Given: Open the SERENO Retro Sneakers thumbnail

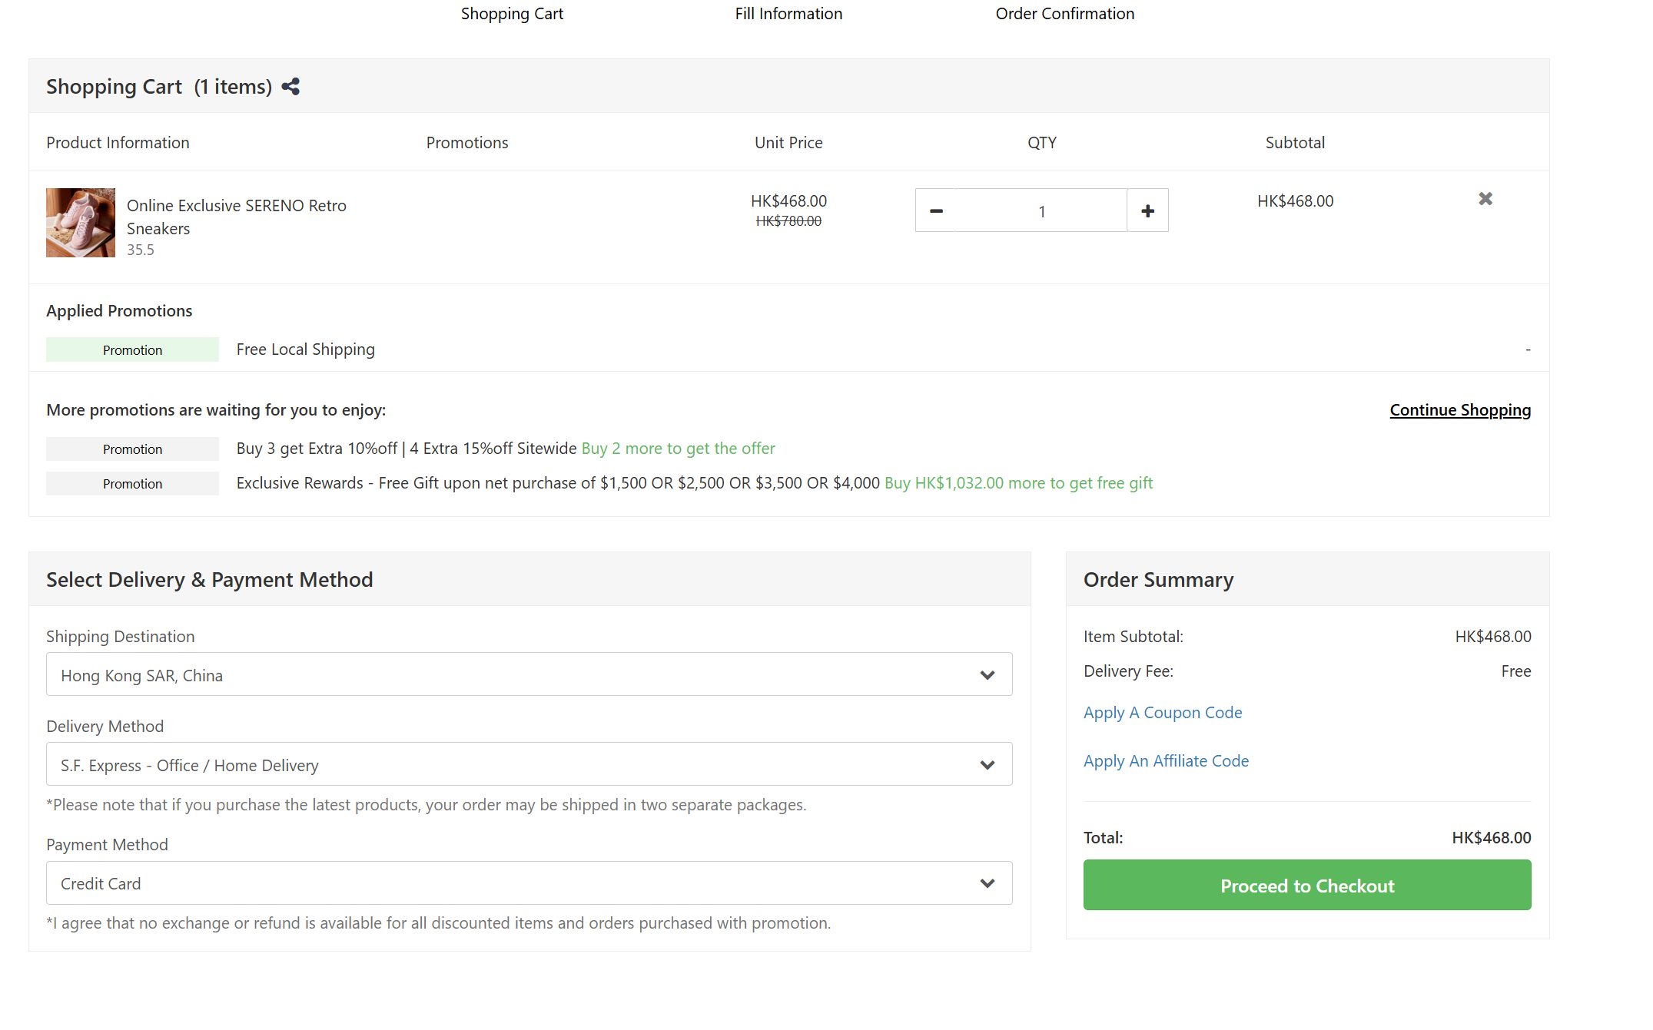Looking at the screenshot, I should tap(81, 223).
